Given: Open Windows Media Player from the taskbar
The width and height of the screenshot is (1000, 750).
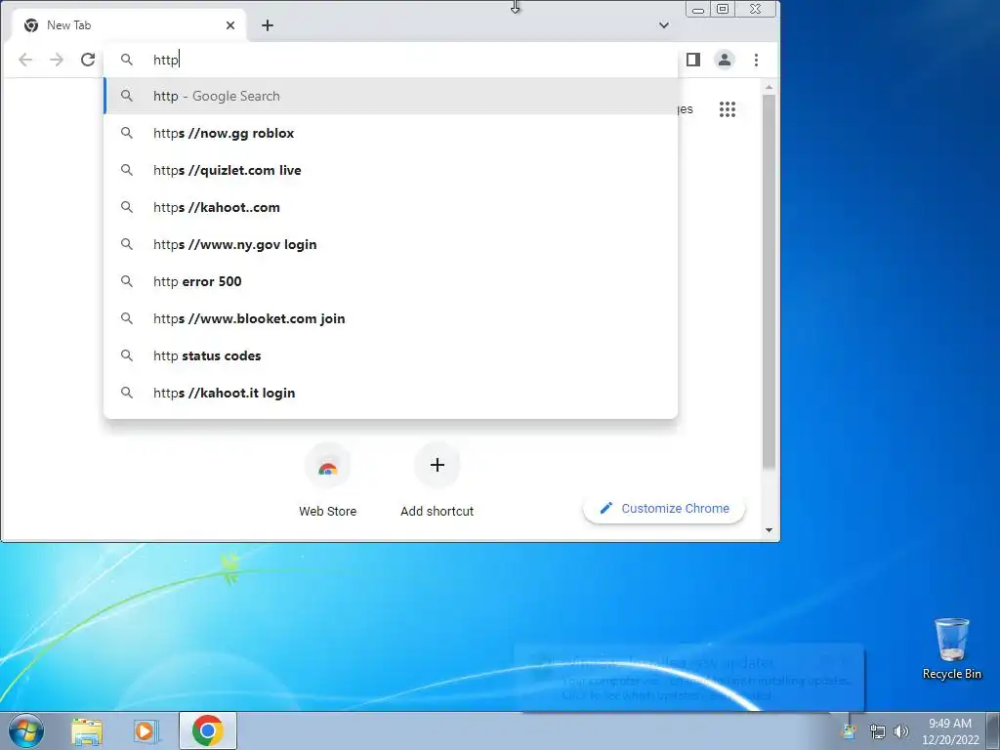Looking at the screenshot, I should (x=146, y=730).
